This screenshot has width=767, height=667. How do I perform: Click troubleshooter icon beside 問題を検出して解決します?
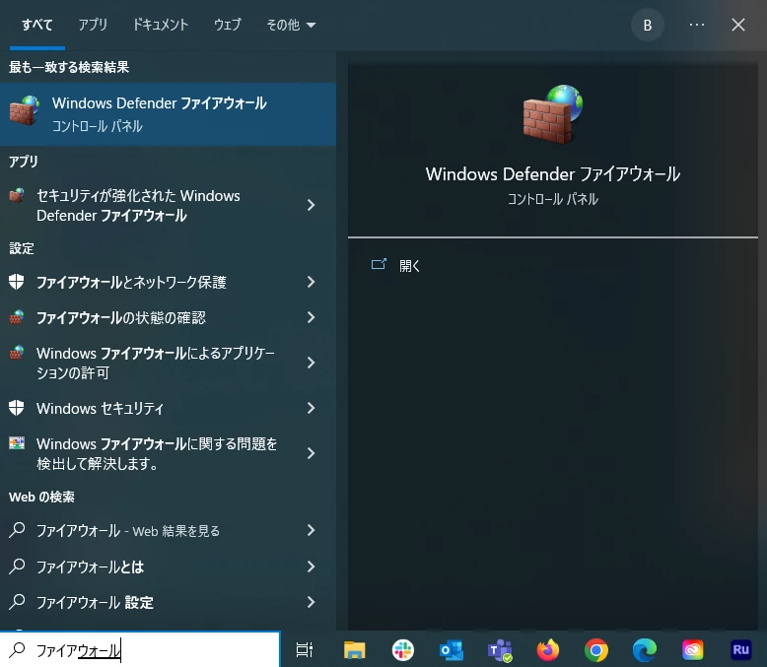coord(17,443)
